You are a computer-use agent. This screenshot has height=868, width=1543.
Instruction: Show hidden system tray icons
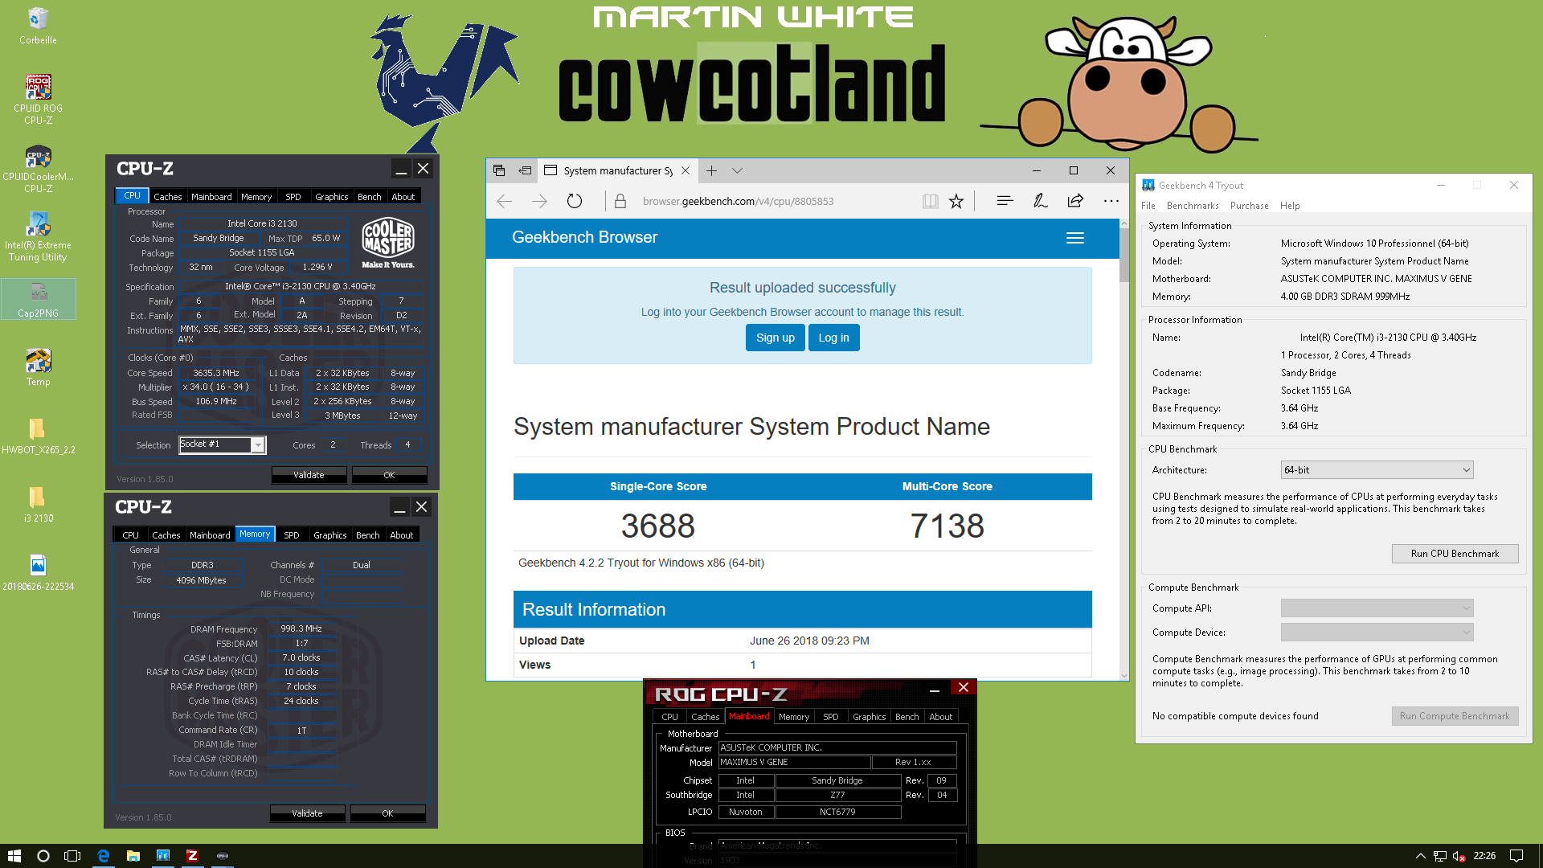click(1420, 856)
